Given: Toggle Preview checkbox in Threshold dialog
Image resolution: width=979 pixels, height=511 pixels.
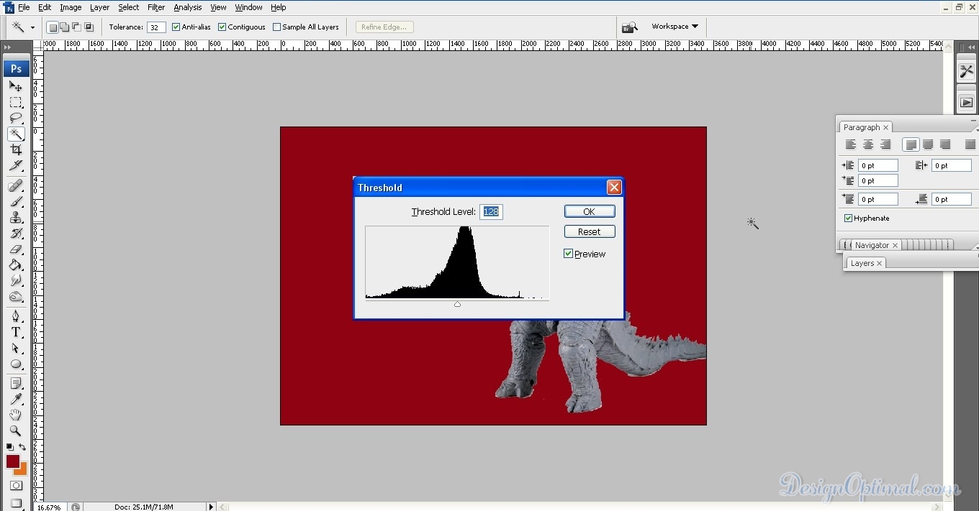Looking at the screenshot, I should click(x=569, y=254).
